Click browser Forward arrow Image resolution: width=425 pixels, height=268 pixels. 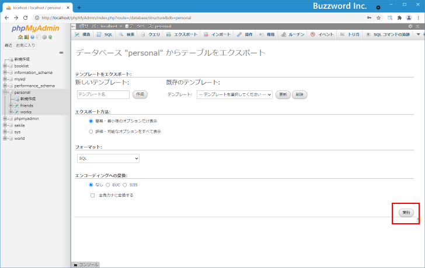pyautogui.click(x=16, y=18)
